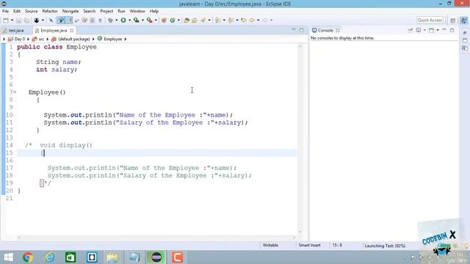Toggle Pin Console button
This screenshot has height=264, width=470.
click(410, 30)
